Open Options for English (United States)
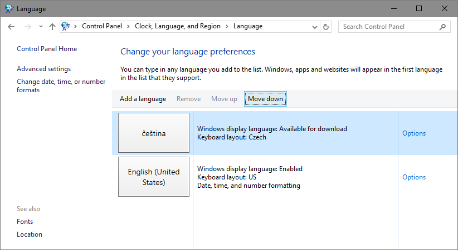The height and width of the screenshot is (250, 458). 414,177
